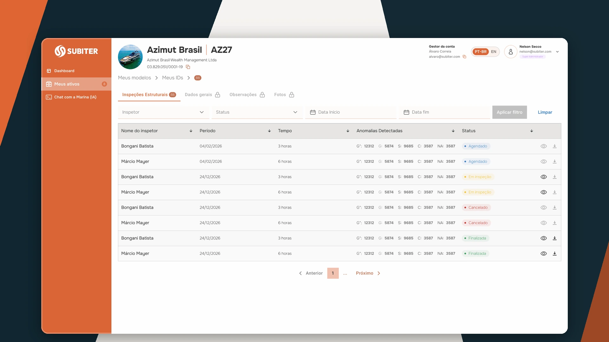Click the pagination ellipsis
The image size is (609, 342).
(x=345, y=273)
